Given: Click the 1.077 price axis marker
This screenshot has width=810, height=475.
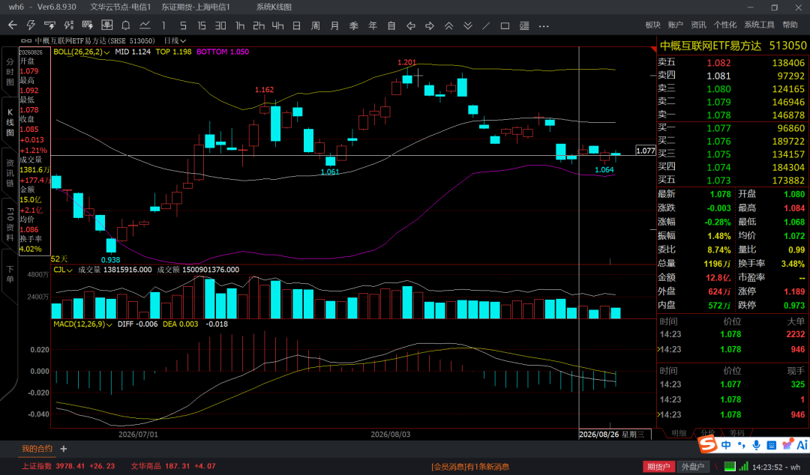Looking at the screenshot, I should 646,151.
